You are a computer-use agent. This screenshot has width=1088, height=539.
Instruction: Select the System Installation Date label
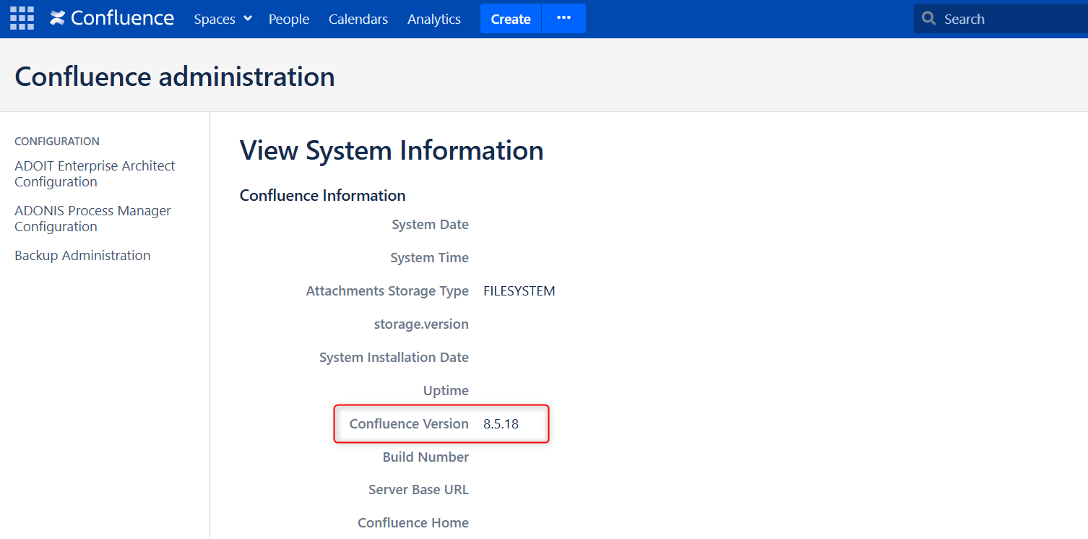pos(394,358)
